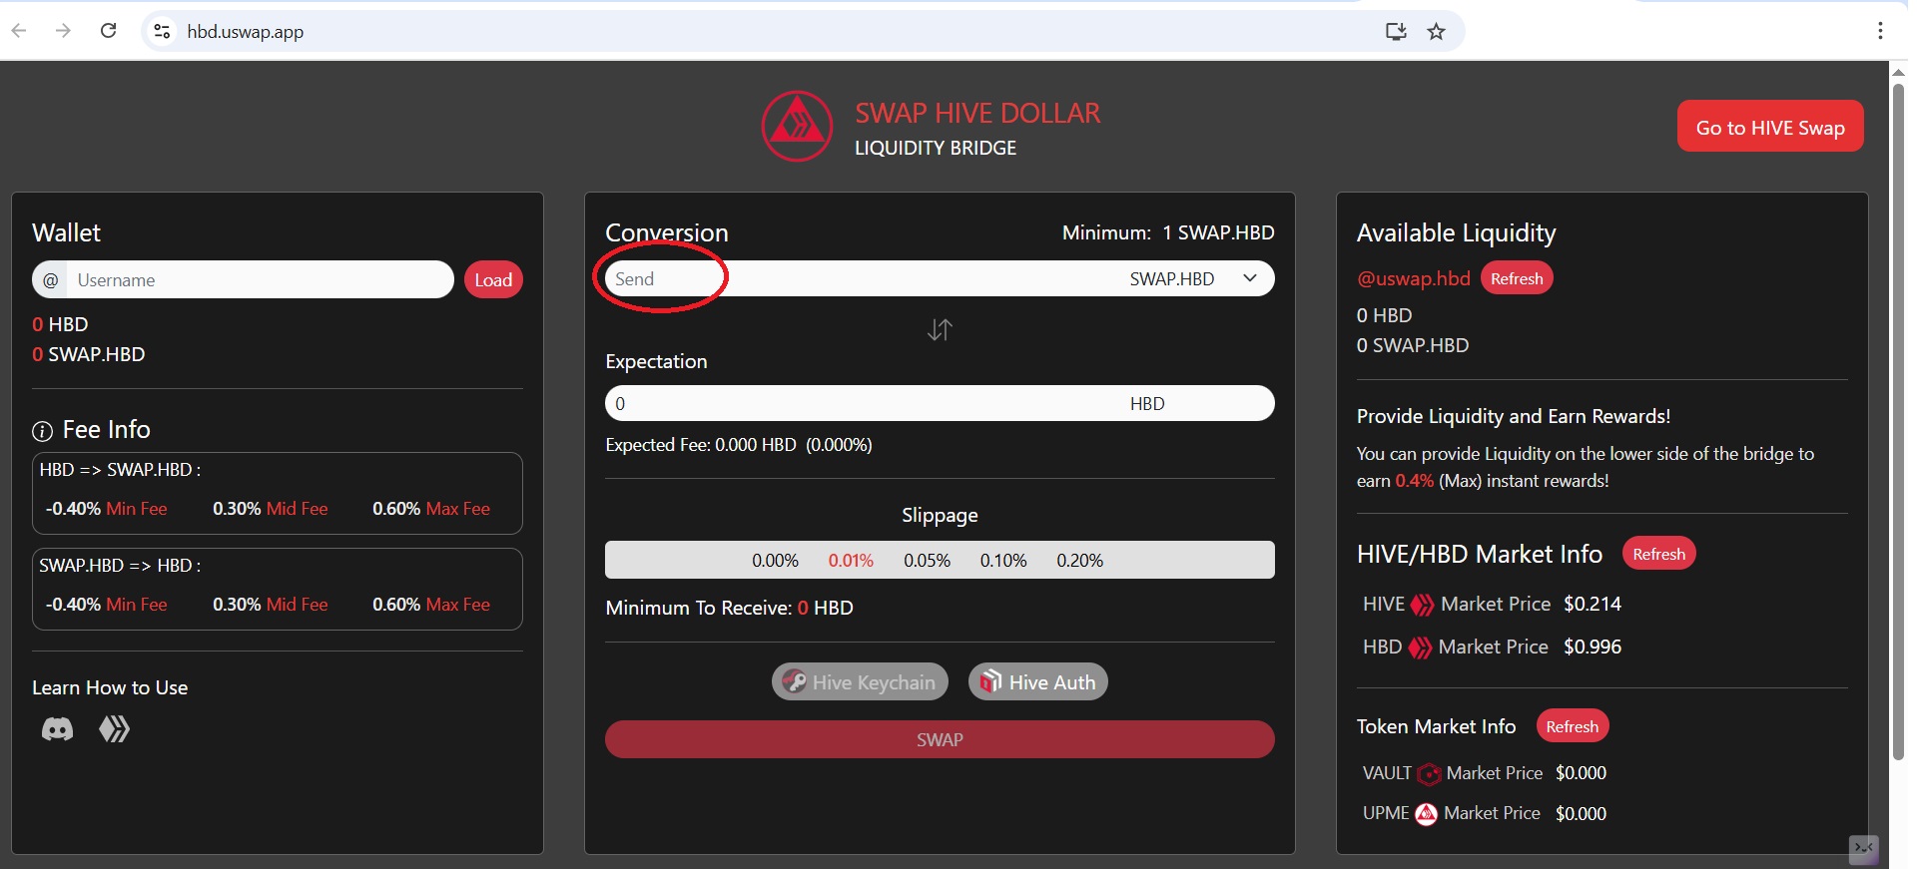Open the Hive icon under Learn How to Use
This screenshot has width=1917, height=869.
[114, 729]
